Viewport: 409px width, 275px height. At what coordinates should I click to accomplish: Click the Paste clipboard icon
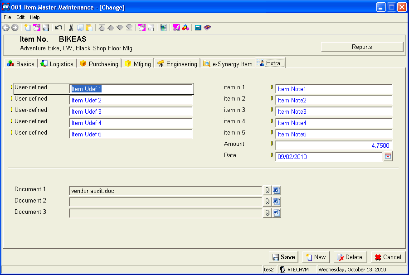[89, 27]
